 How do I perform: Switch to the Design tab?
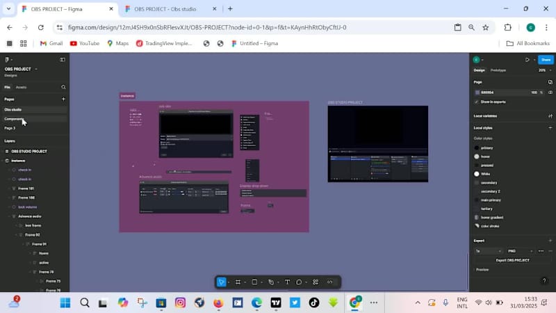tap(479, 70)
